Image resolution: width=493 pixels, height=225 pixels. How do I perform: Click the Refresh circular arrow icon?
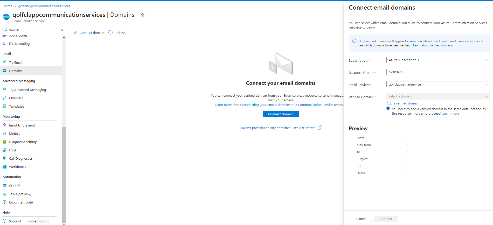tap(110, 32)
